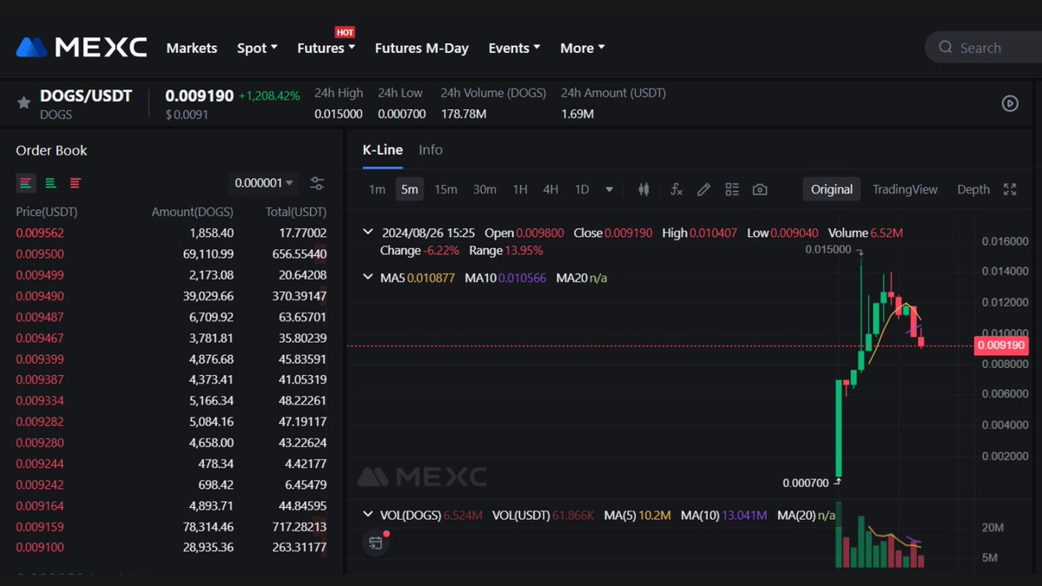Open chart layout settings icon
The width and height of the screenshot is (1042, 586).
[x=732, y=189]
